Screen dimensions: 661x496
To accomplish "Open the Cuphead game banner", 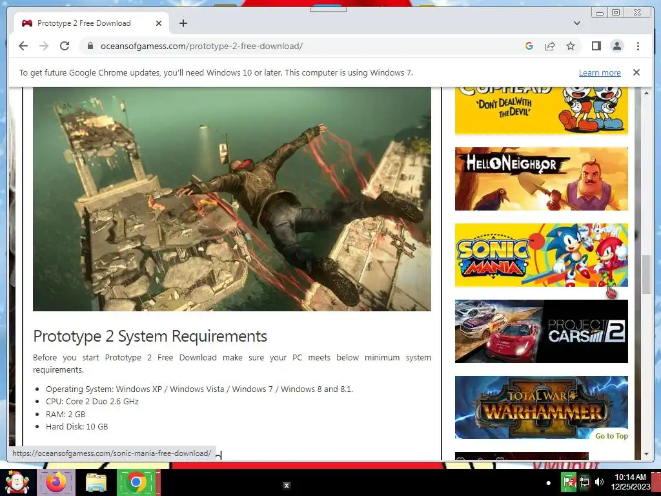I will click(542, 110).
